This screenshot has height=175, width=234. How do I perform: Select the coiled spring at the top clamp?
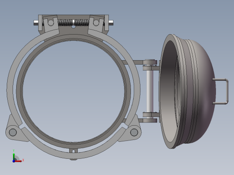point(73,22)
